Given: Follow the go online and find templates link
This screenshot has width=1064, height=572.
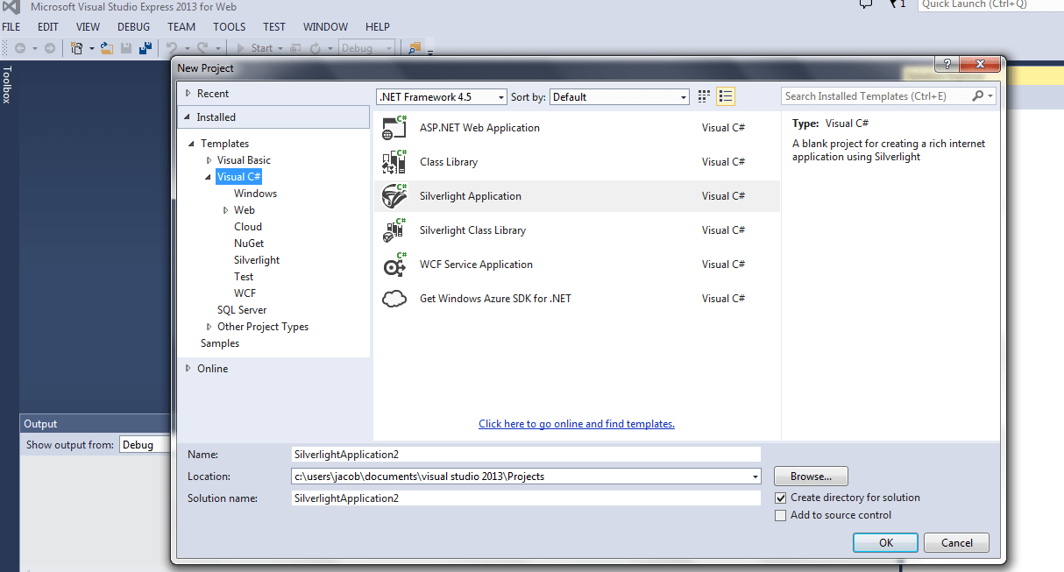Looking at the screenshot, I should [x=577, y=424].
